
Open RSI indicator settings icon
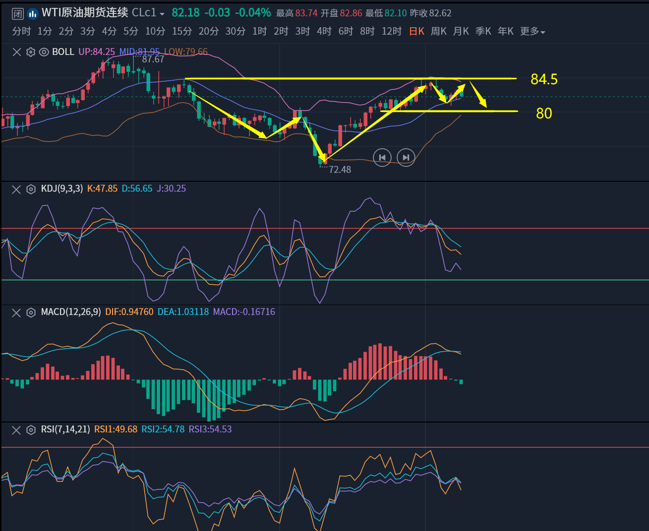point(31,430)
